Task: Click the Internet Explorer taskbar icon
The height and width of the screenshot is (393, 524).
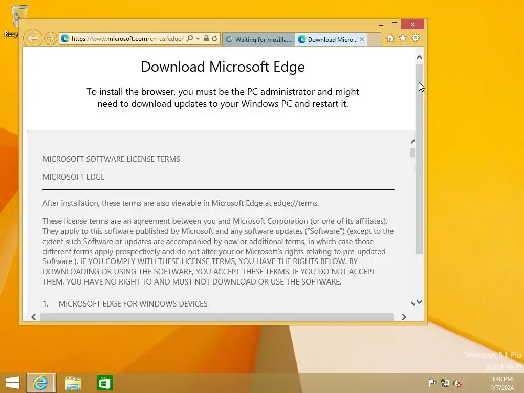Action: pos(41,383)
